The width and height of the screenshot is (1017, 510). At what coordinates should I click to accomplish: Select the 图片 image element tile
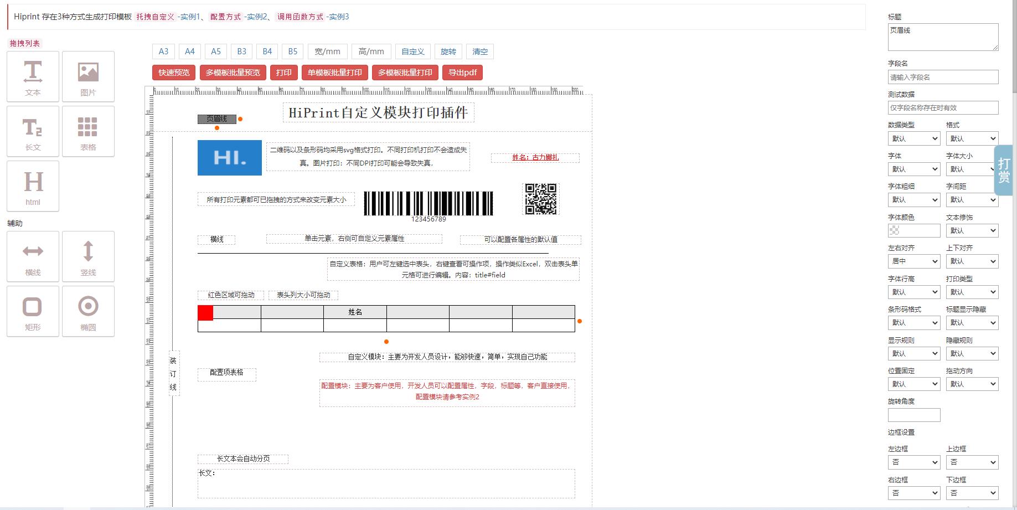88,76
